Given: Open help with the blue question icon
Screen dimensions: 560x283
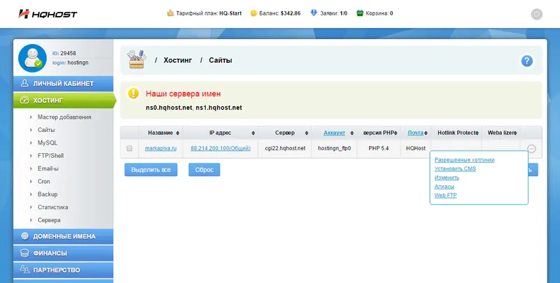Looking at the screenshot, I should tap(527, 61).
